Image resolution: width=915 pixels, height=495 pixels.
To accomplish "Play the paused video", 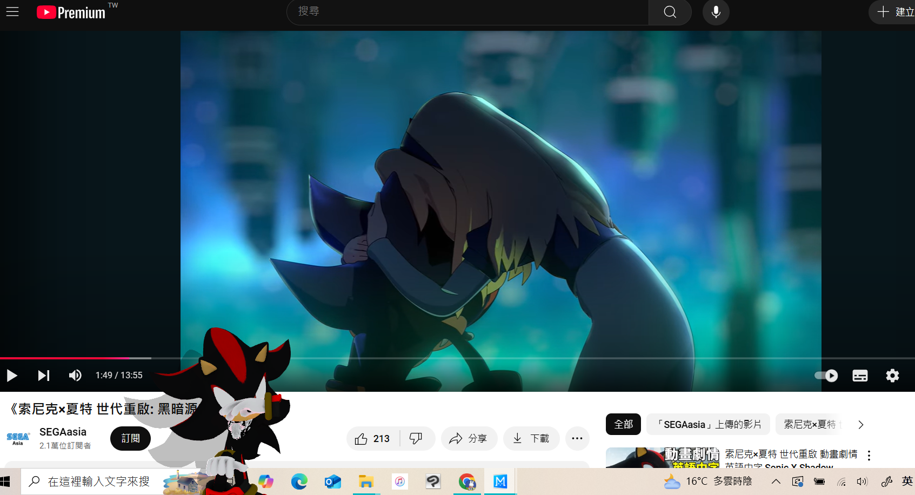I will pyautogui.click(x=12, y=375).
